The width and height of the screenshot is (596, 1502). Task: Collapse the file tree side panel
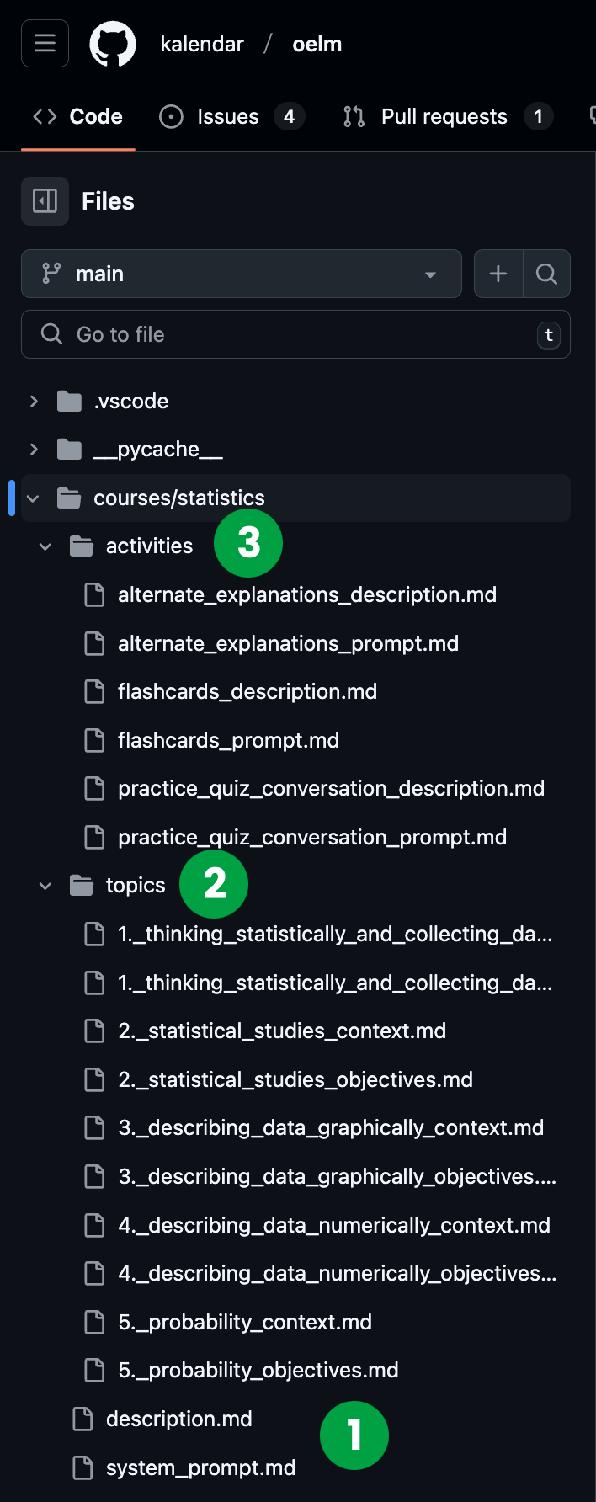tap(45, 201)
